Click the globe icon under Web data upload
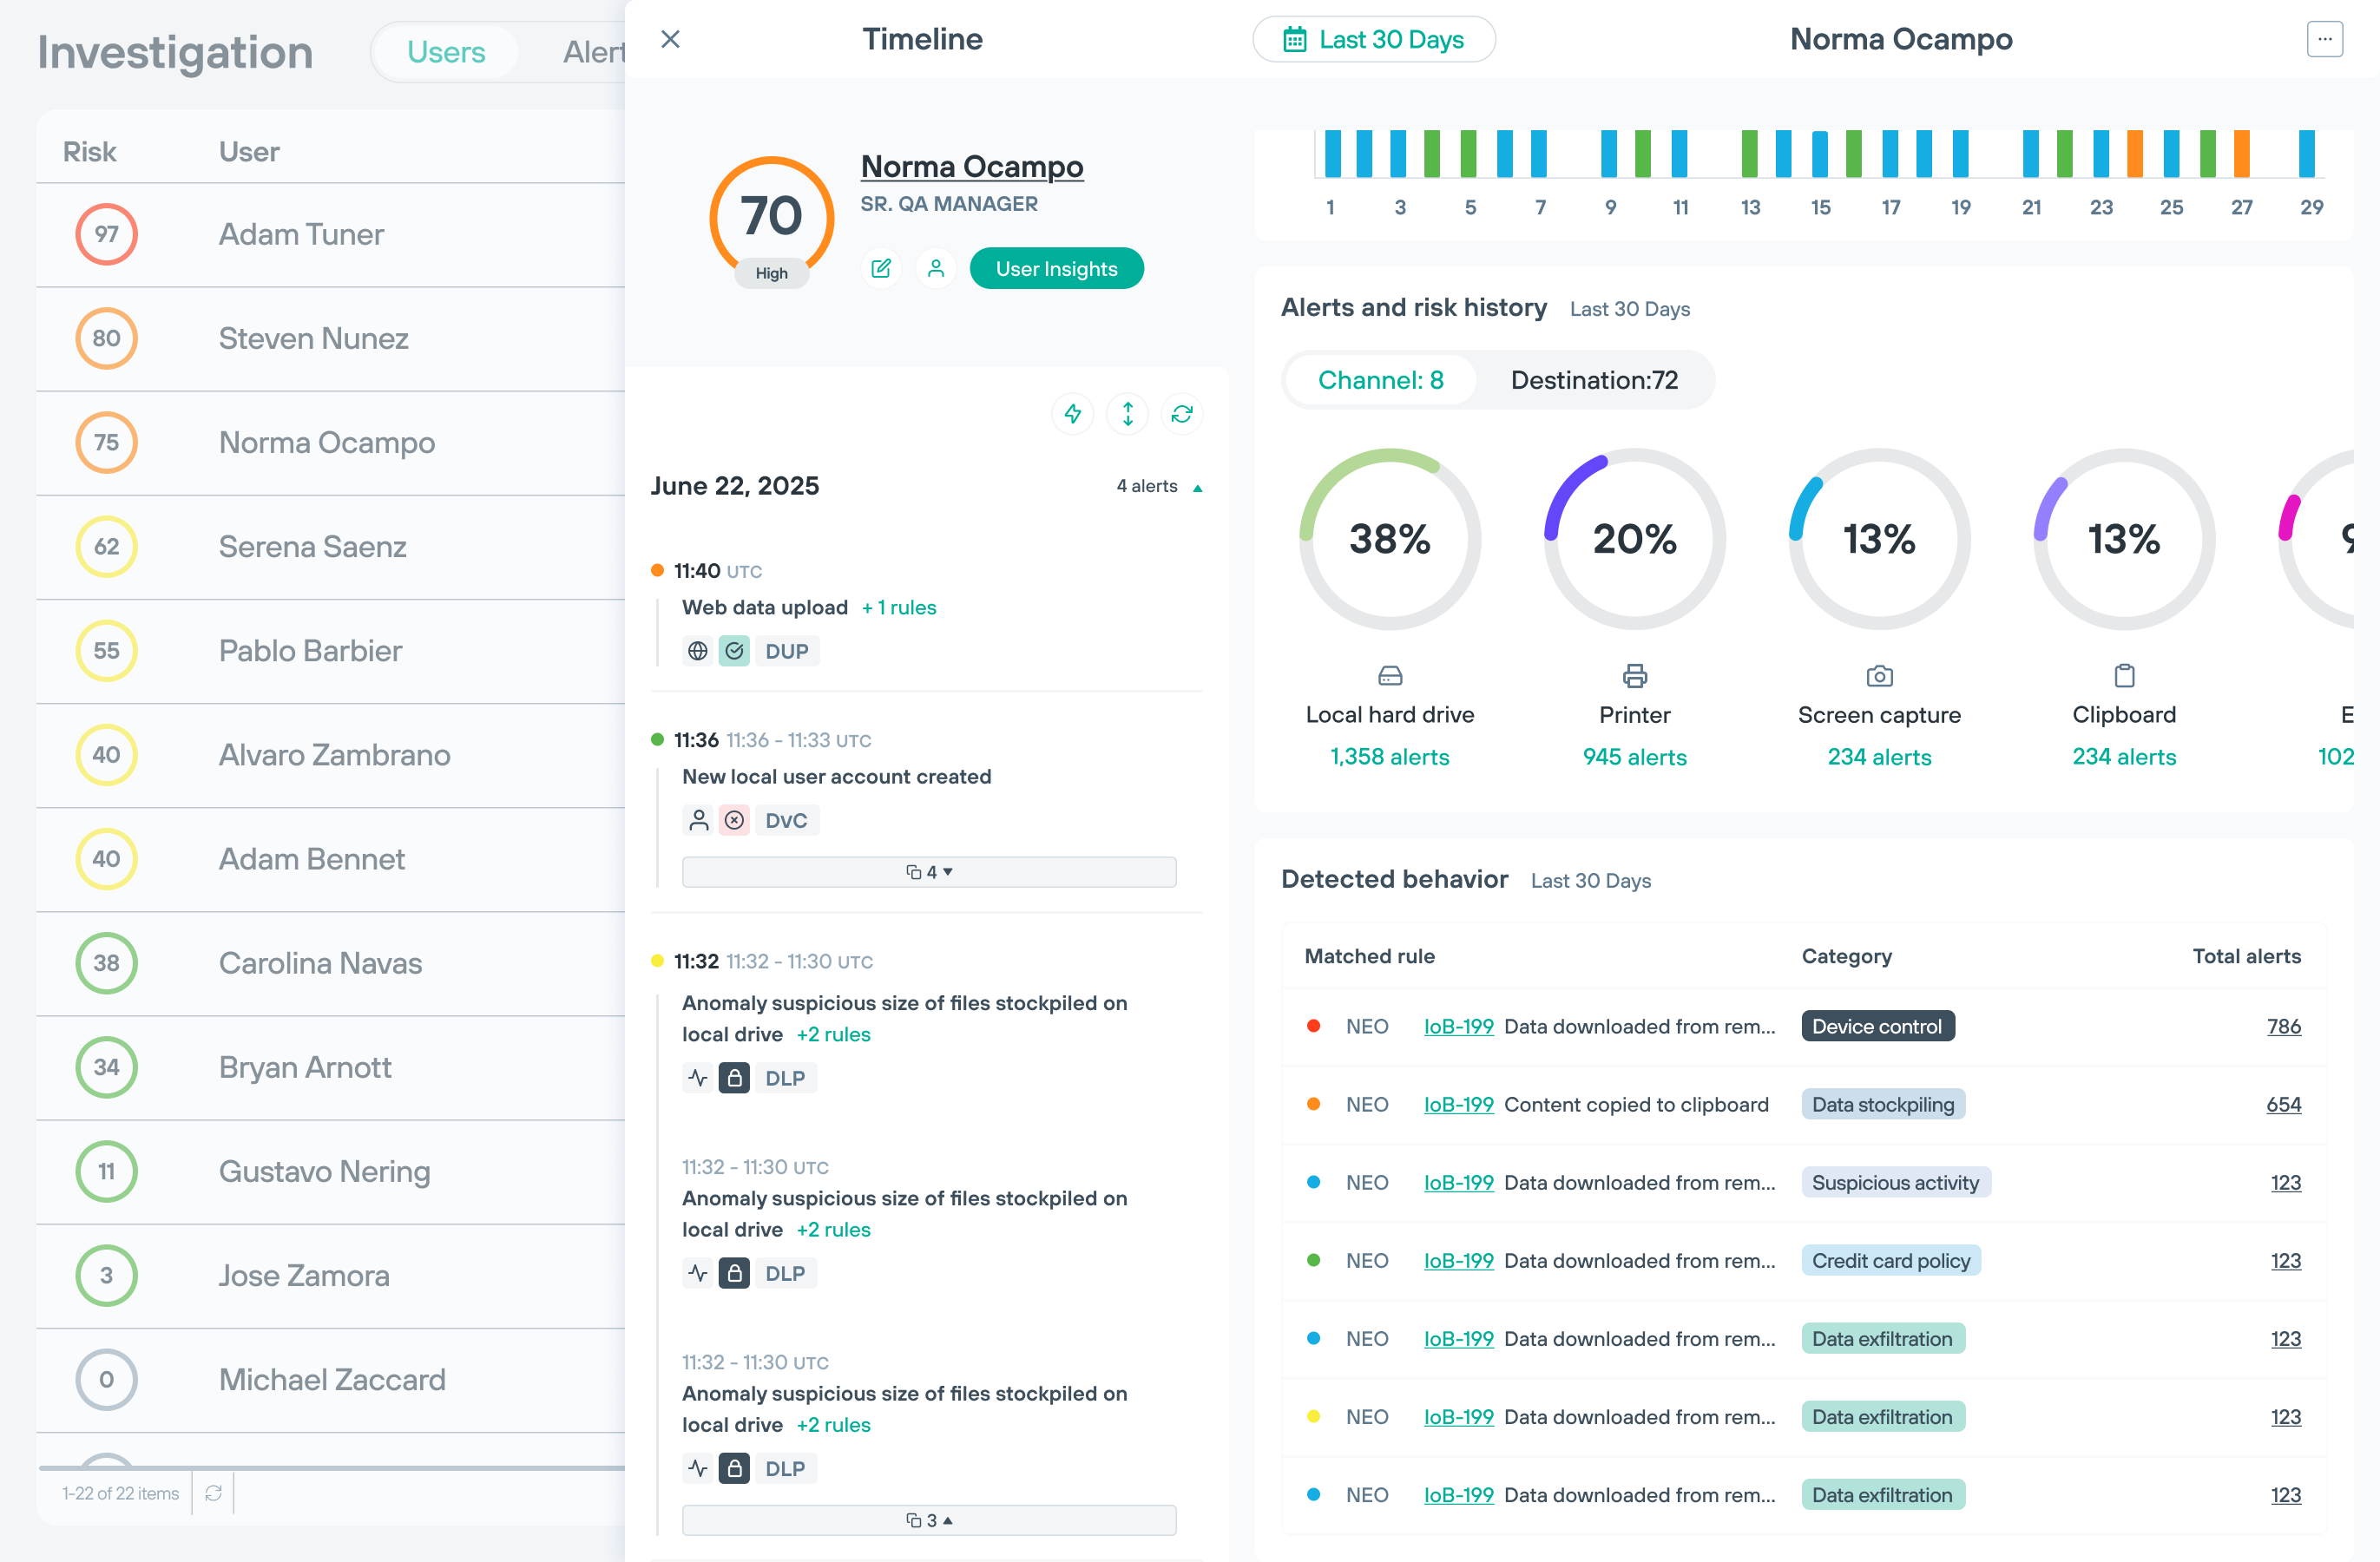Image resolution: width=2380 pixels, height=1562 pixels. pos(698,651)
